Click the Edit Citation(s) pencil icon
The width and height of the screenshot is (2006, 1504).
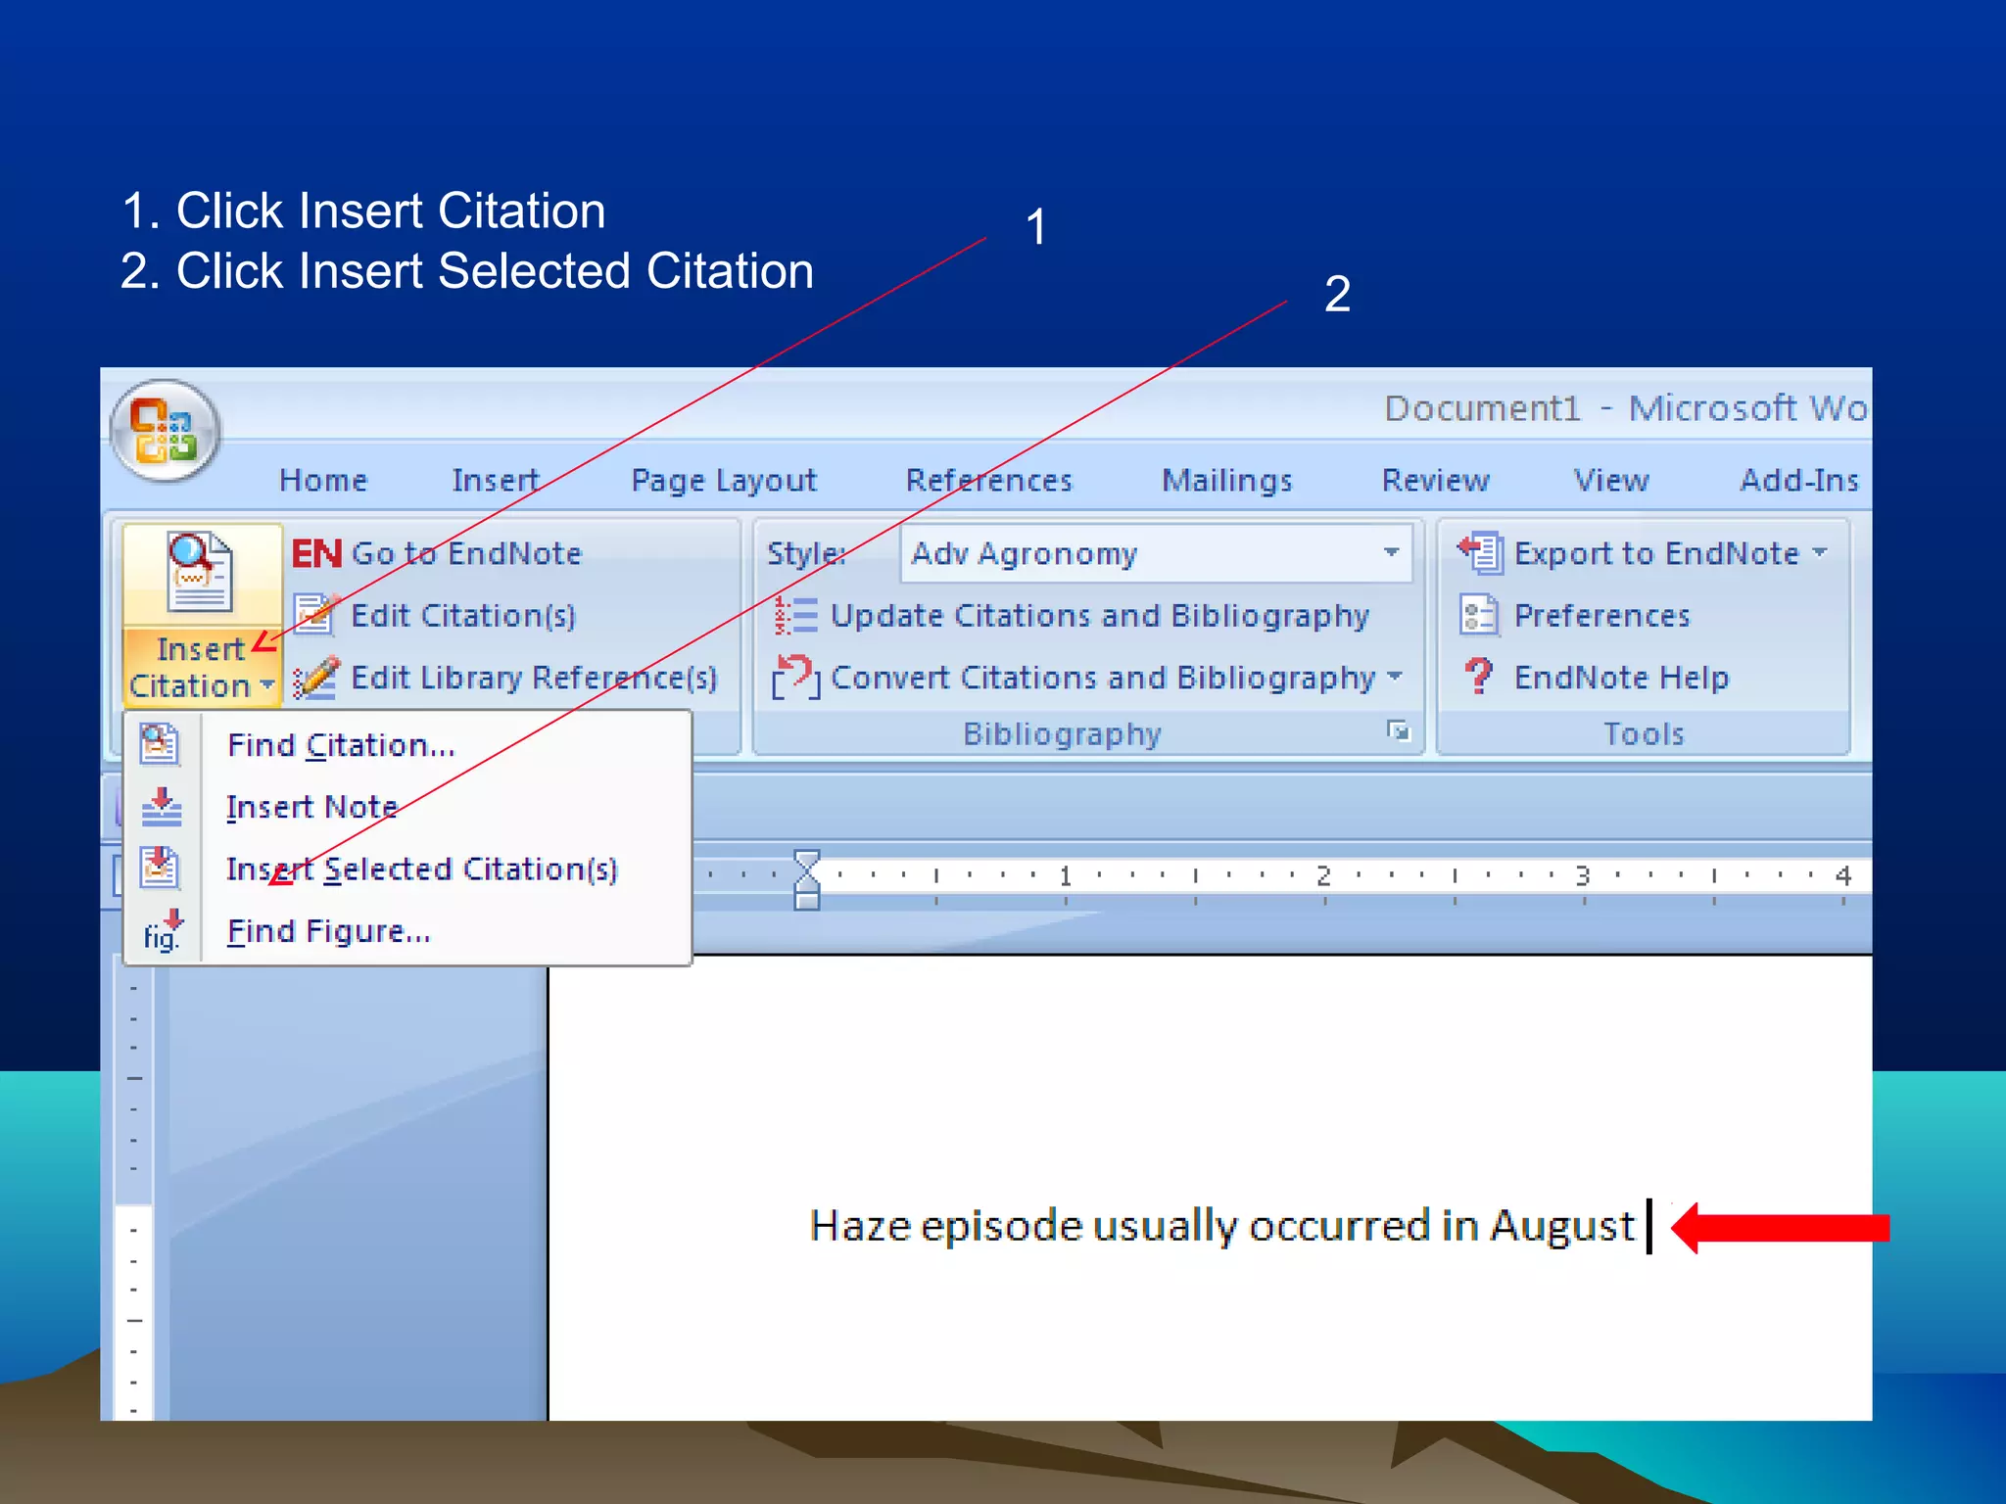tap(316, 616)
